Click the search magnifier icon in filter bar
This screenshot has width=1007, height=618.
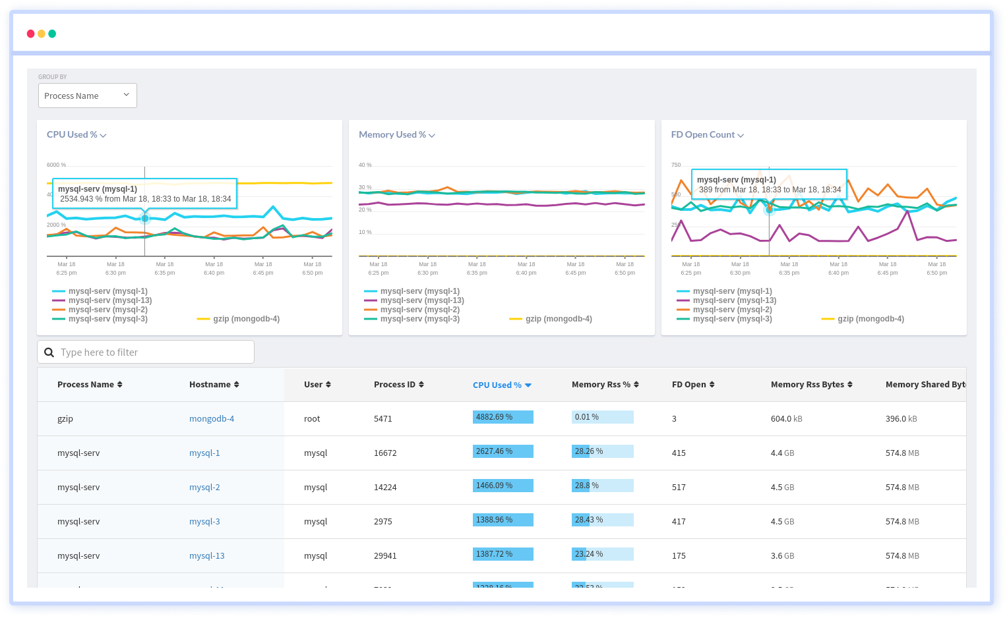coord(49,352)
